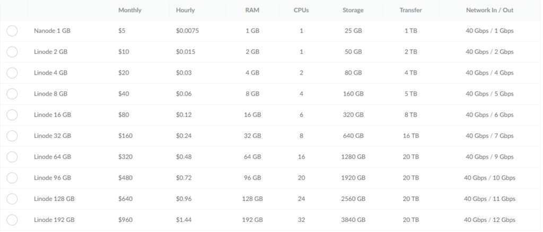Click the CPUs column header
This screenshot has height=232, width=543.
click(301, 10)
